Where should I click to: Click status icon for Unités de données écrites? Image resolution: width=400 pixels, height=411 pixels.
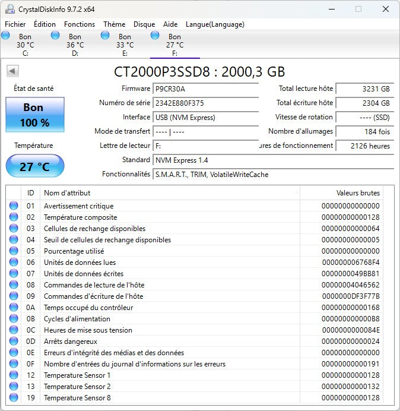[x=14, y=273]
